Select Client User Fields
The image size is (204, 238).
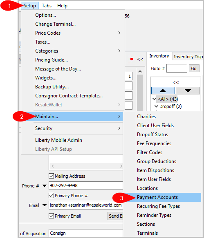pos(162,126)
